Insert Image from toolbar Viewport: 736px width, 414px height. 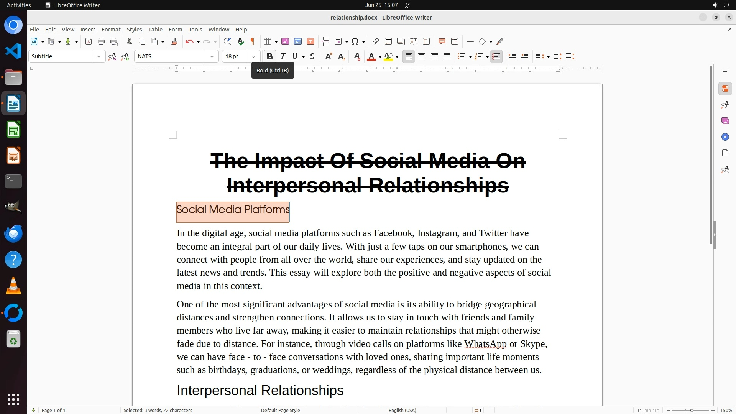coord(285,42)
